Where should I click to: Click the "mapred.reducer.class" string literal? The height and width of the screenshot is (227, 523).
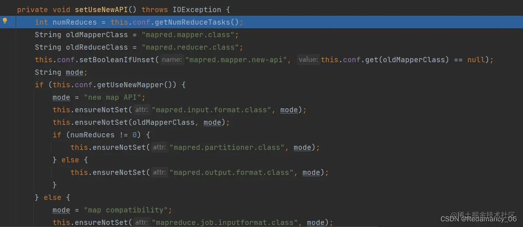[190, 47]
